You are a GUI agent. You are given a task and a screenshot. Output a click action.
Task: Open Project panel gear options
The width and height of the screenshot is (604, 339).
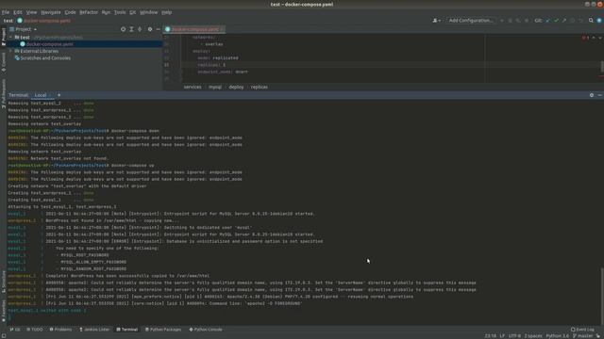click(150, 29)
